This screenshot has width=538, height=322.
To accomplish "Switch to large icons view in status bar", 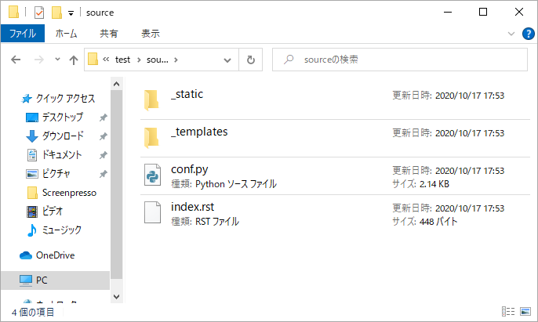I will [525, 311].
